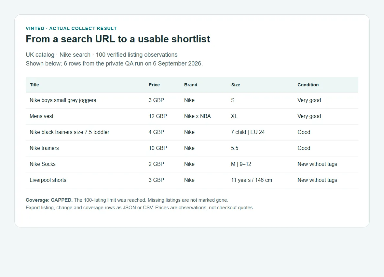Click the size 'S' cell
384x277 pixels.
233,100
